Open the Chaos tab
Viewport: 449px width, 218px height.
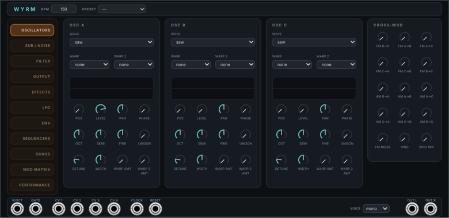tap(32, 154)
